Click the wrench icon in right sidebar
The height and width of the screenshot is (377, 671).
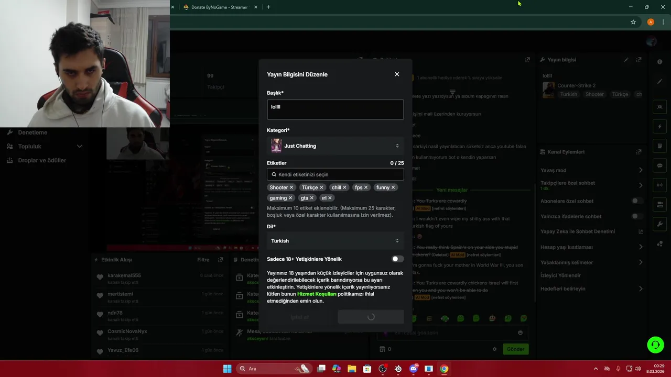tap(659, 224)
